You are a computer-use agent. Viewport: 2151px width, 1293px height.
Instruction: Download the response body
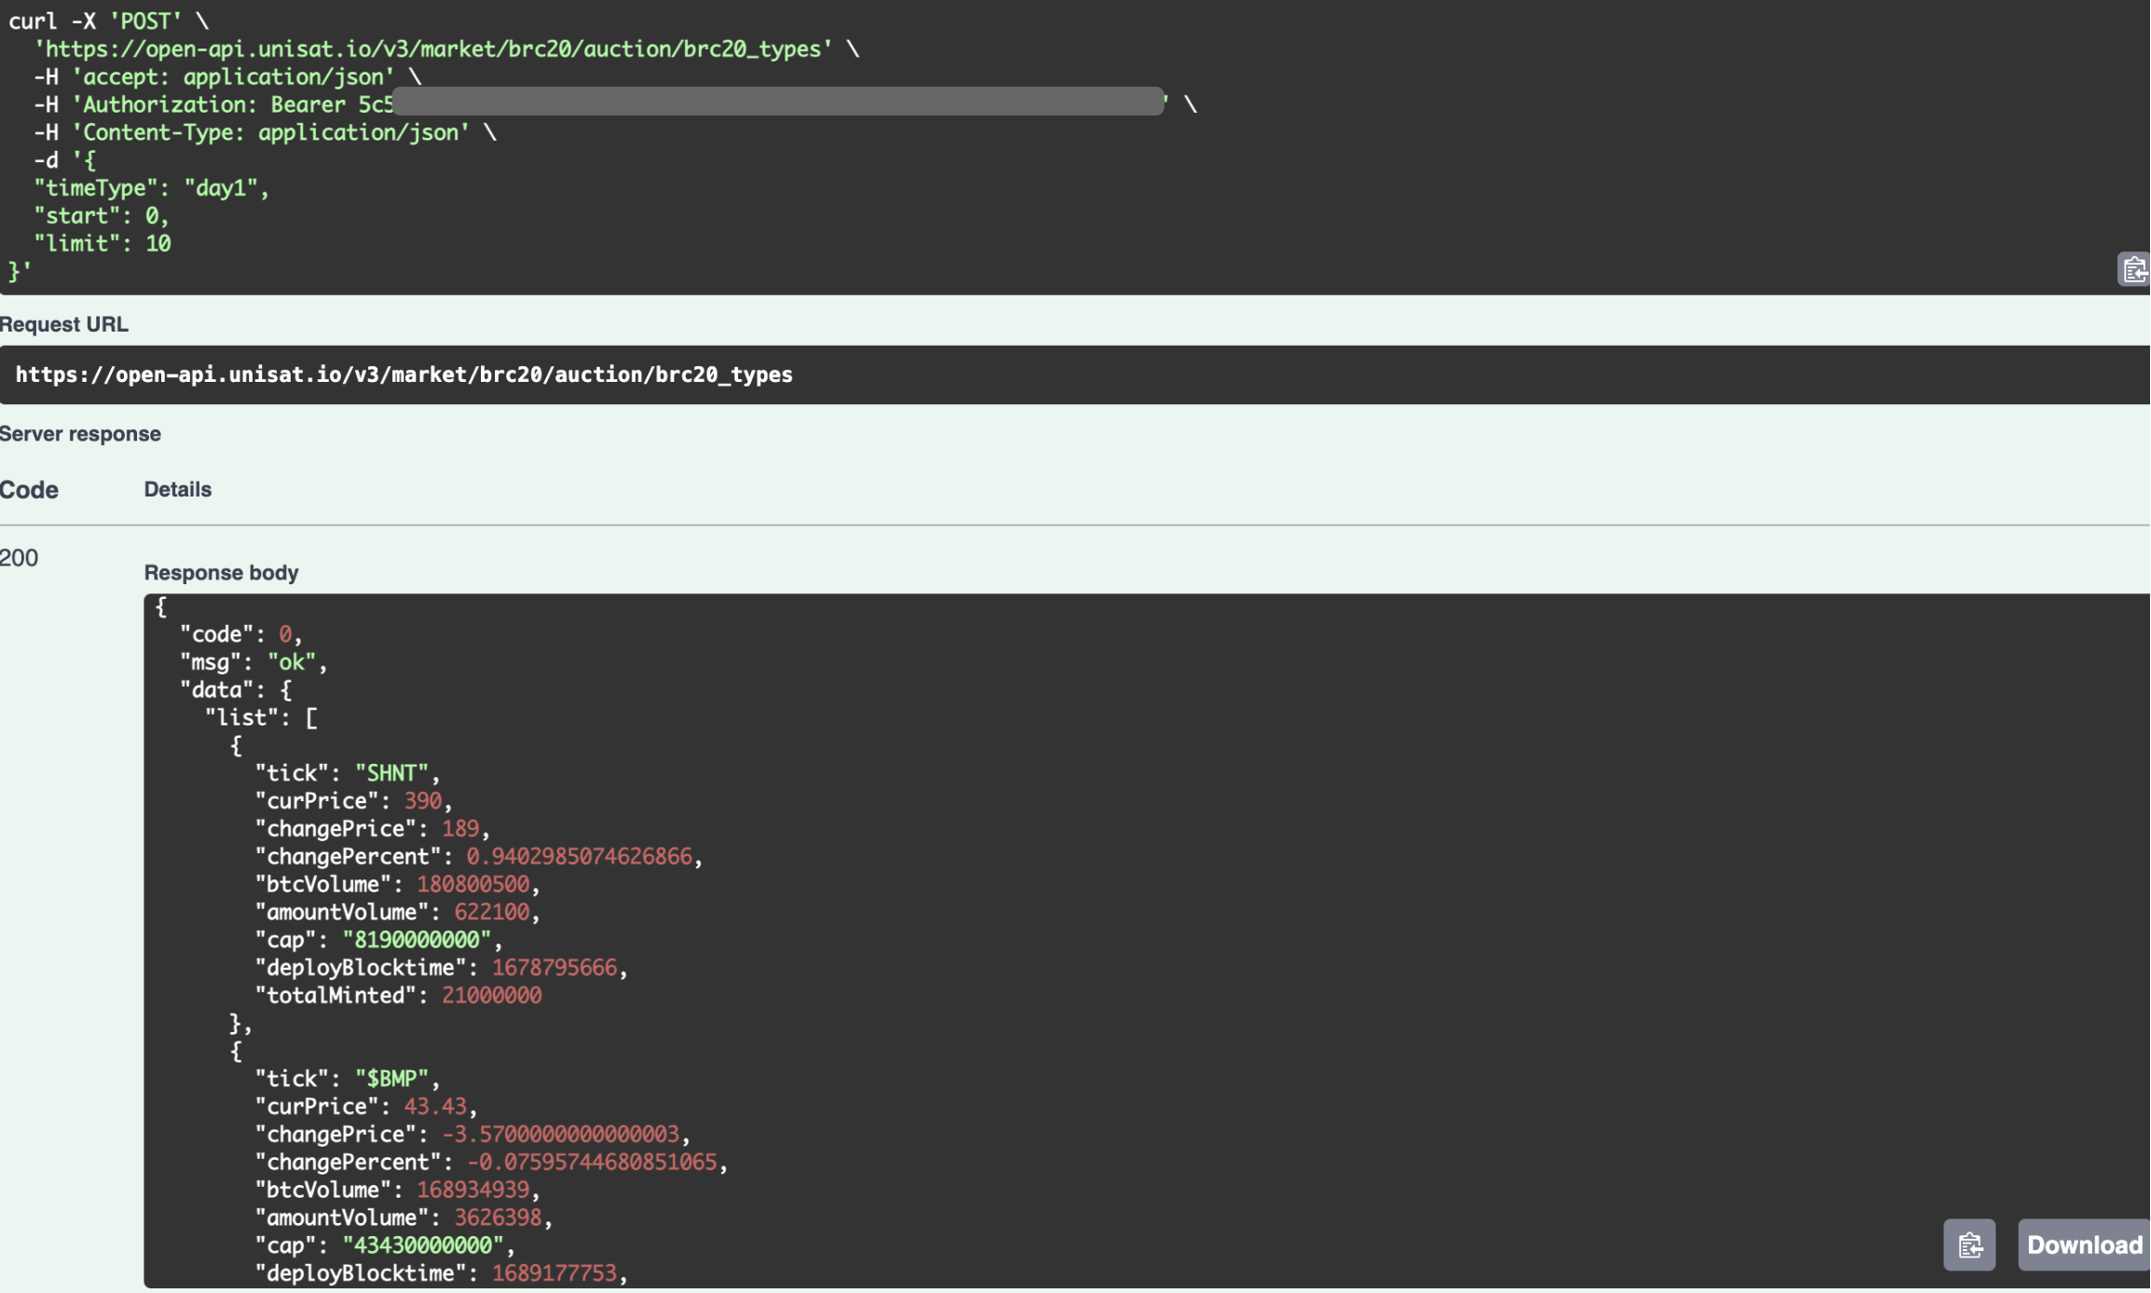tap(2084, 1245)
